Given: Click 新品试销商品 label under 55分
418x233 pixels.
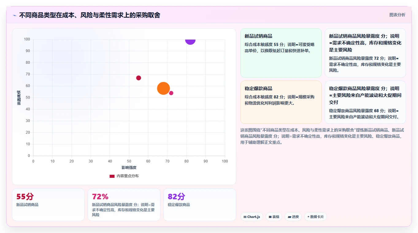Looking at the screenshot, I should 27,205.
